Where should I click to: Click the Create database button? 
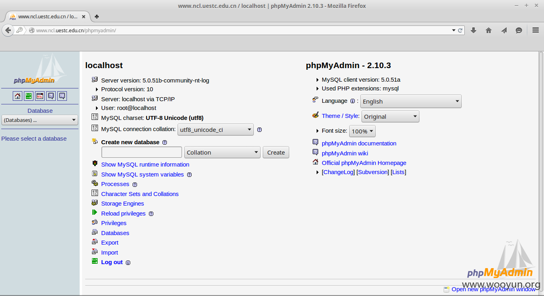(x=276, y=153)
